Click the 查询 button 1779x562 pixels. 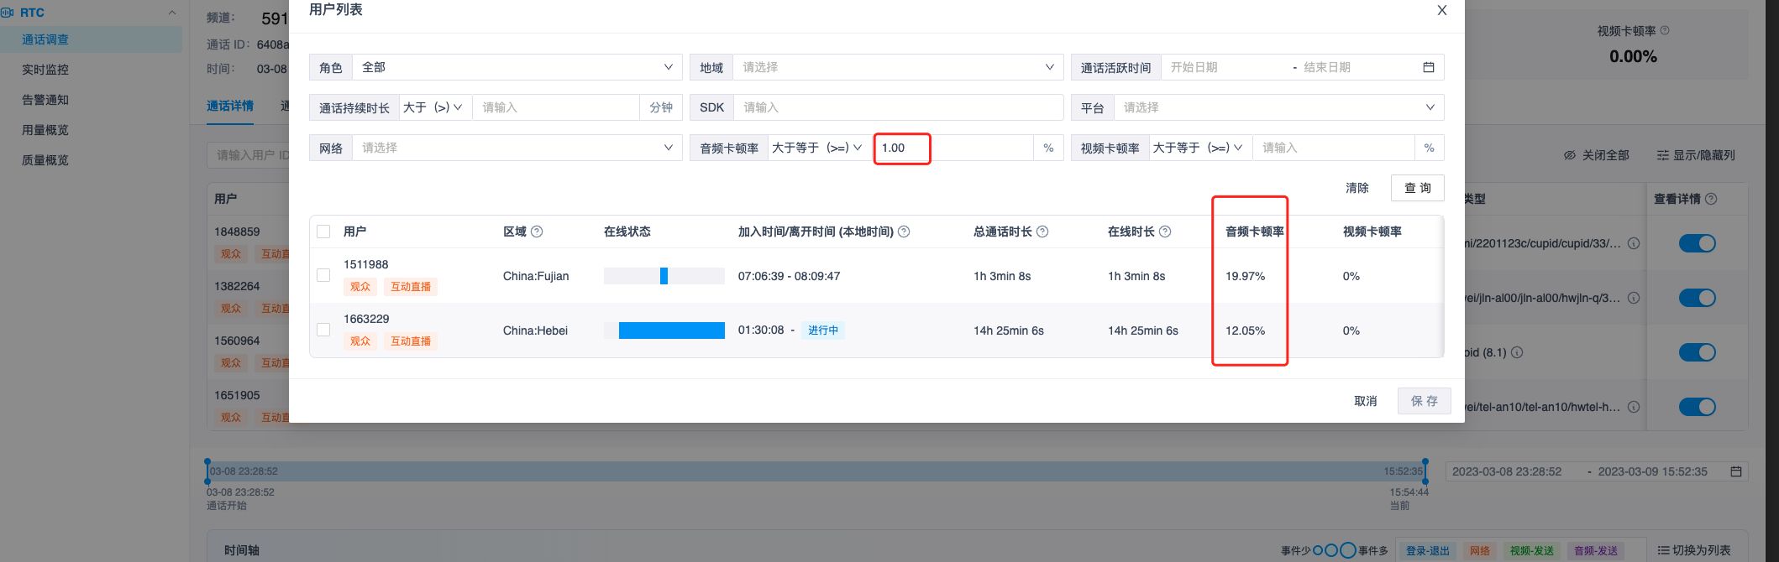coord(1417,188)
